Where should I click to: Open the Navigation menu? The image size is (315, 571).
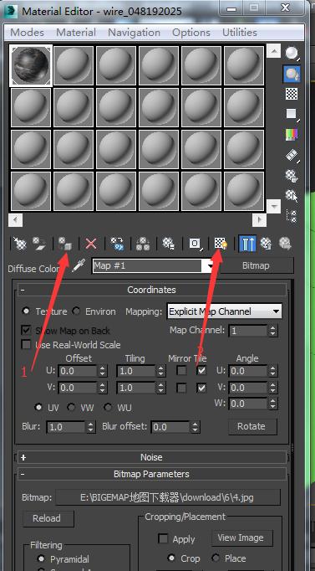click(134, 33)
